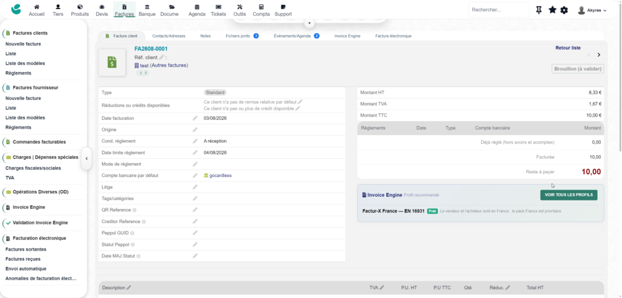Click the invoice document thumbnail
The image size is (622, 298).
(112, 62)
